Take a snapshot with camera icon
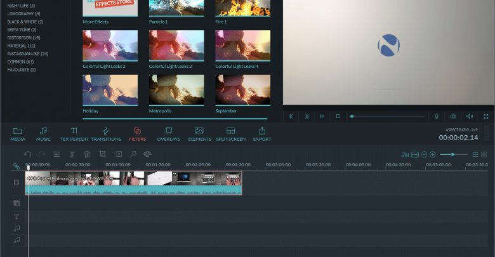The image size is (495, 257). coord(453,117)
